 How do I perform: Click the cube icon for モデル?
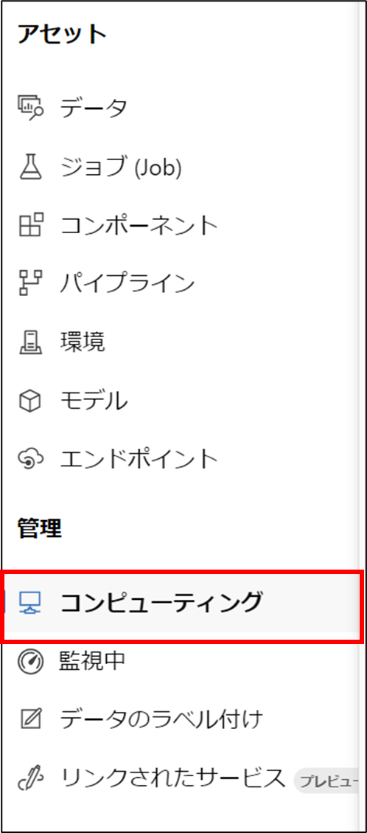[30, 400]
